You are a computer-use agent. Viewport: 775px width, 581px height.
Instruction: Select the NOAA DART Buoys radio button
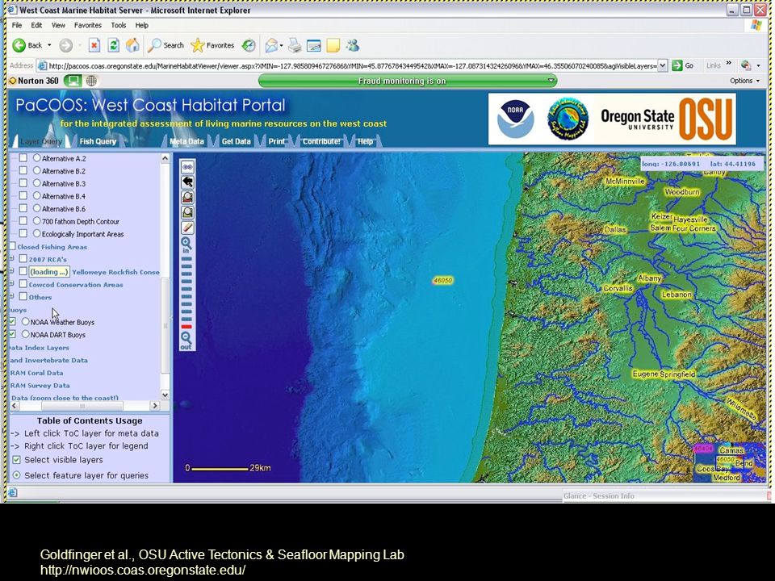(25, 334)
